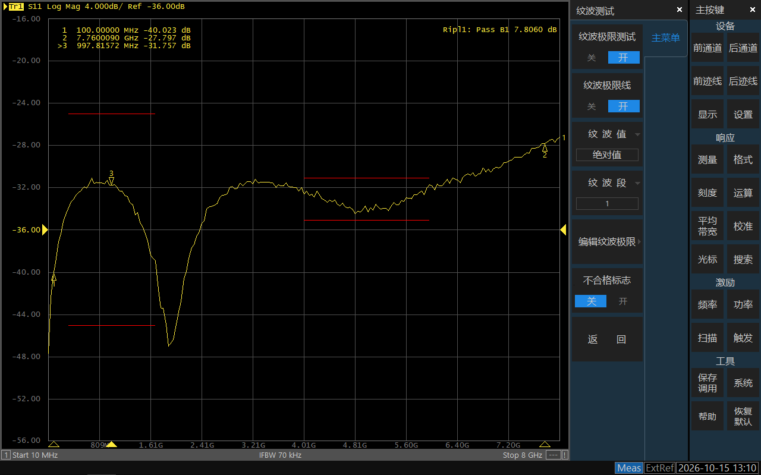Click the ExtRef status indicator
Screen dimensions: 761x475
(x=660, y=468)
